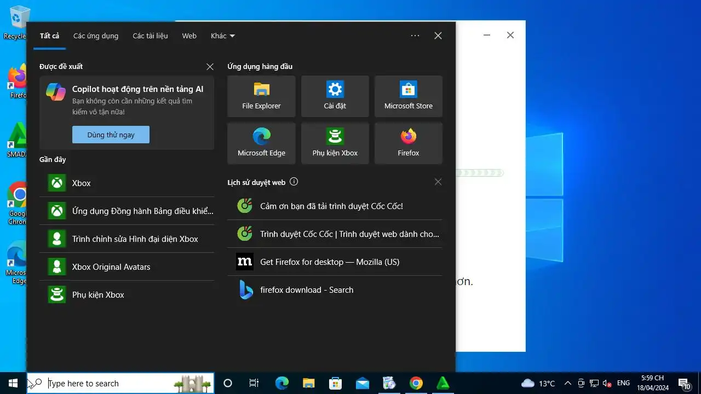Show hidden tray icons chevron
The image size is (701, 394).
click(568, 383)
